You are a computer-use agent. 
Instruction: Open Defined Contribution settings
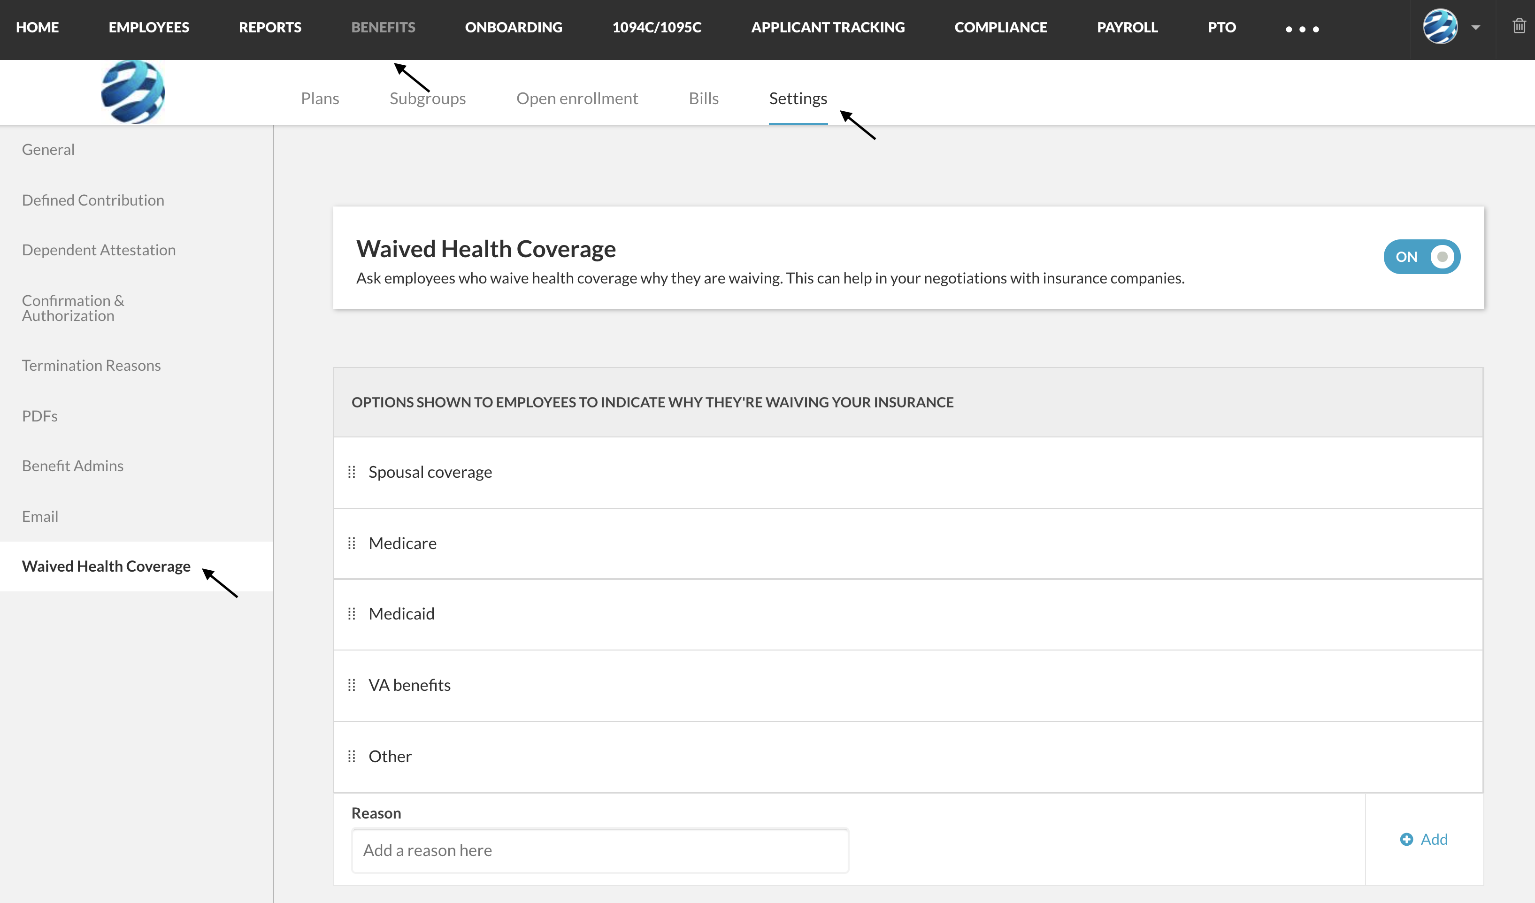(93, 200)
